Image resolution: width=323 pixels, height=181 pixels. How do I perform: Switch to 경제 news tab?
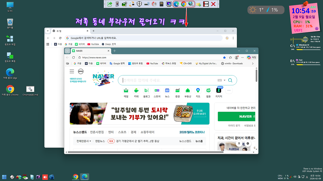coord(133,132)
